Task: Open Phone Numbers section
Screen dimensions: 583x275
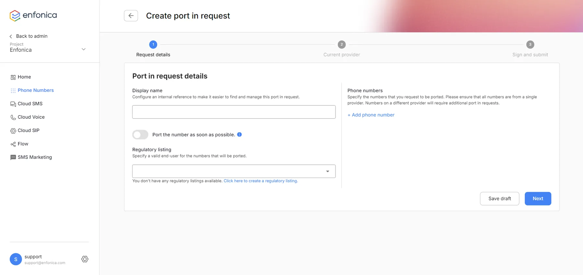Action: [x=36, y=90]
